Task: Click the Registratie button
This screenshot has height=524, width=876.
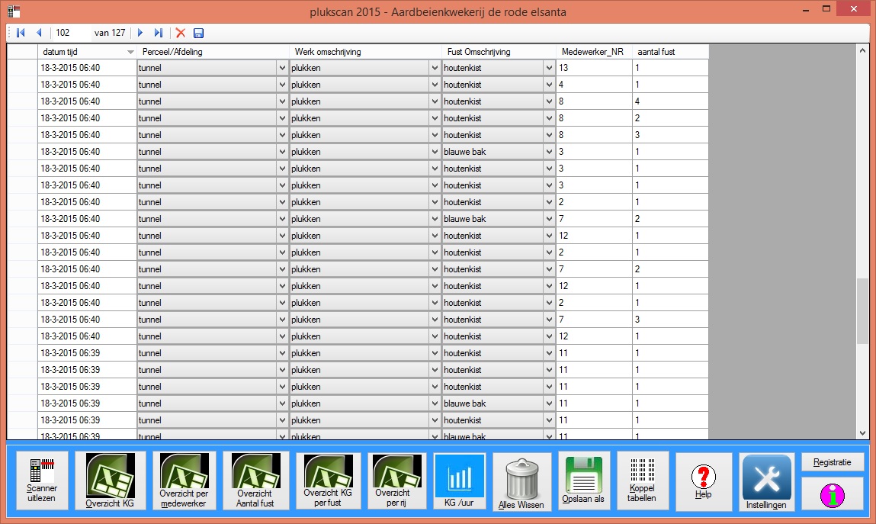Action: 833,462
